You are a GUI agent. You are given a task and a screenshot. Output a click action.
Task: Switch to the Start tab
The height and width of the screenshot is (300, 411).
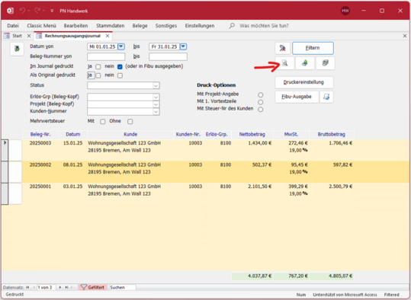coord(17,36)
